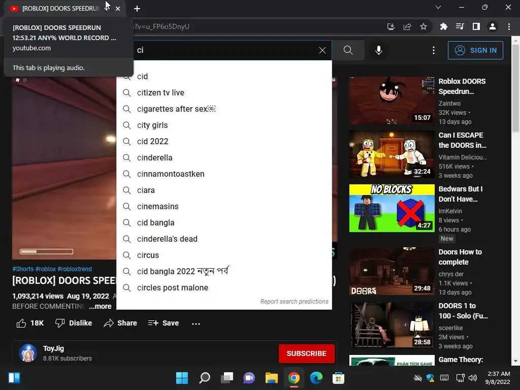This screenshot has height=390, width=520.
Task: Click the #Shorts hashtag
Action: tap(23, 269)
